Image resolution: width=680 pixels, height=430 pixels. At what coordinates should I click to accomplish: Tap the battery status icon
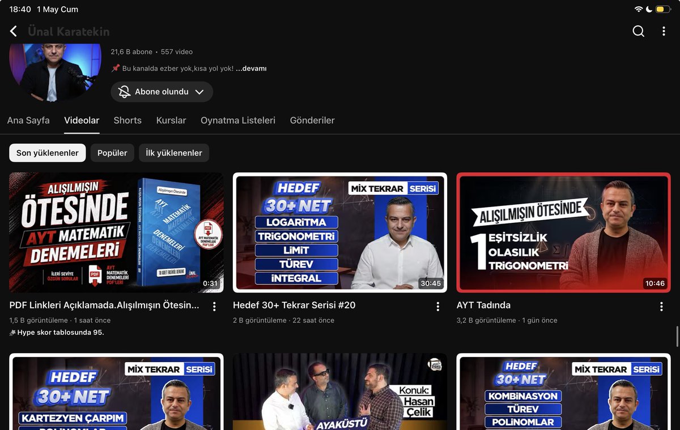pyautogui.click(x=663, y=9)
